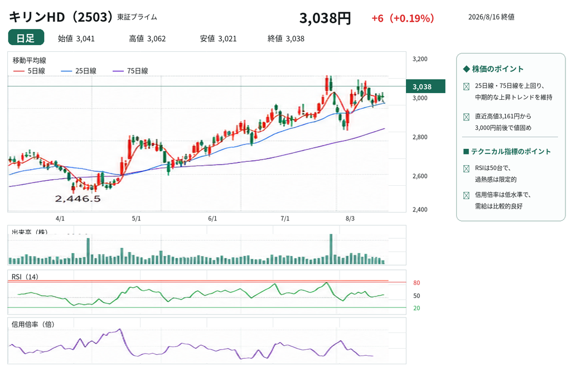Click the tall volume spike bar in April
Screen dimensions: 571x381
(88, 251)
